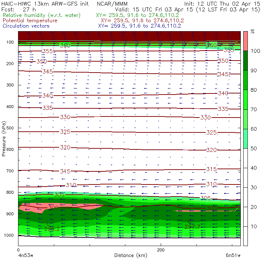Click the "NCAR/MMM" header text

[112, 4]
